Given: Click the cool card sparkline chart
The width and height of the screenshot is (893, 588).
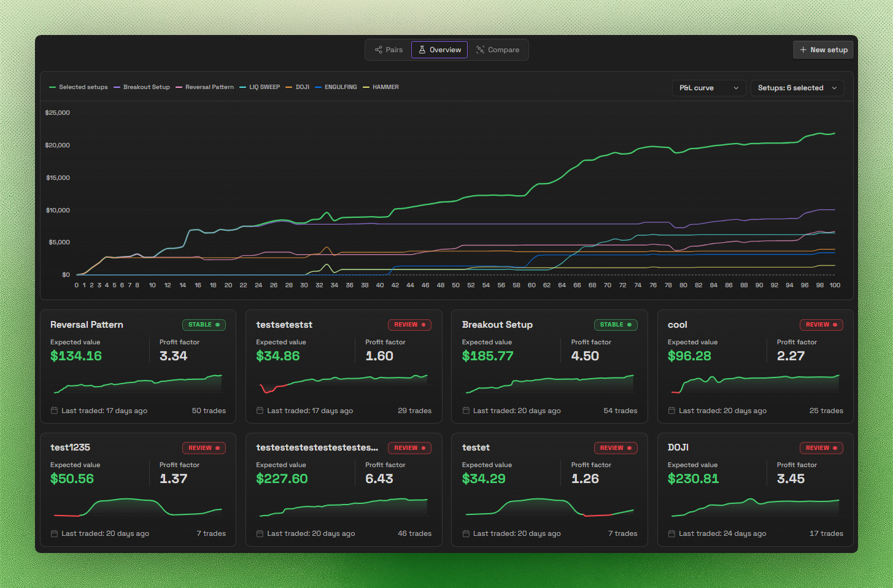Looking at the screenshot, I should [x=756, y=384].
